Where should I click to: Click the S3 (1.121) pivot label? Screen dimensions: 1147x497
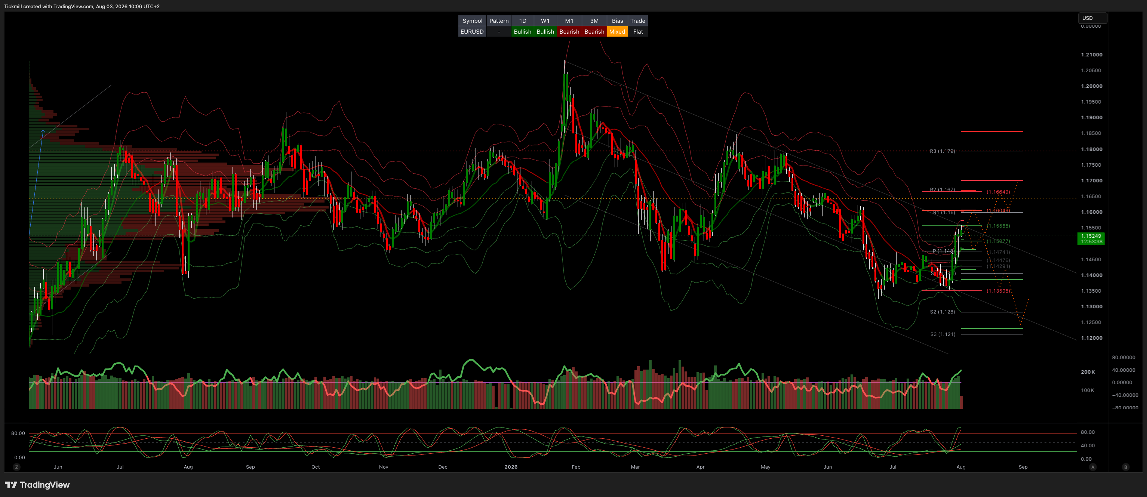(x=942, y=334)
